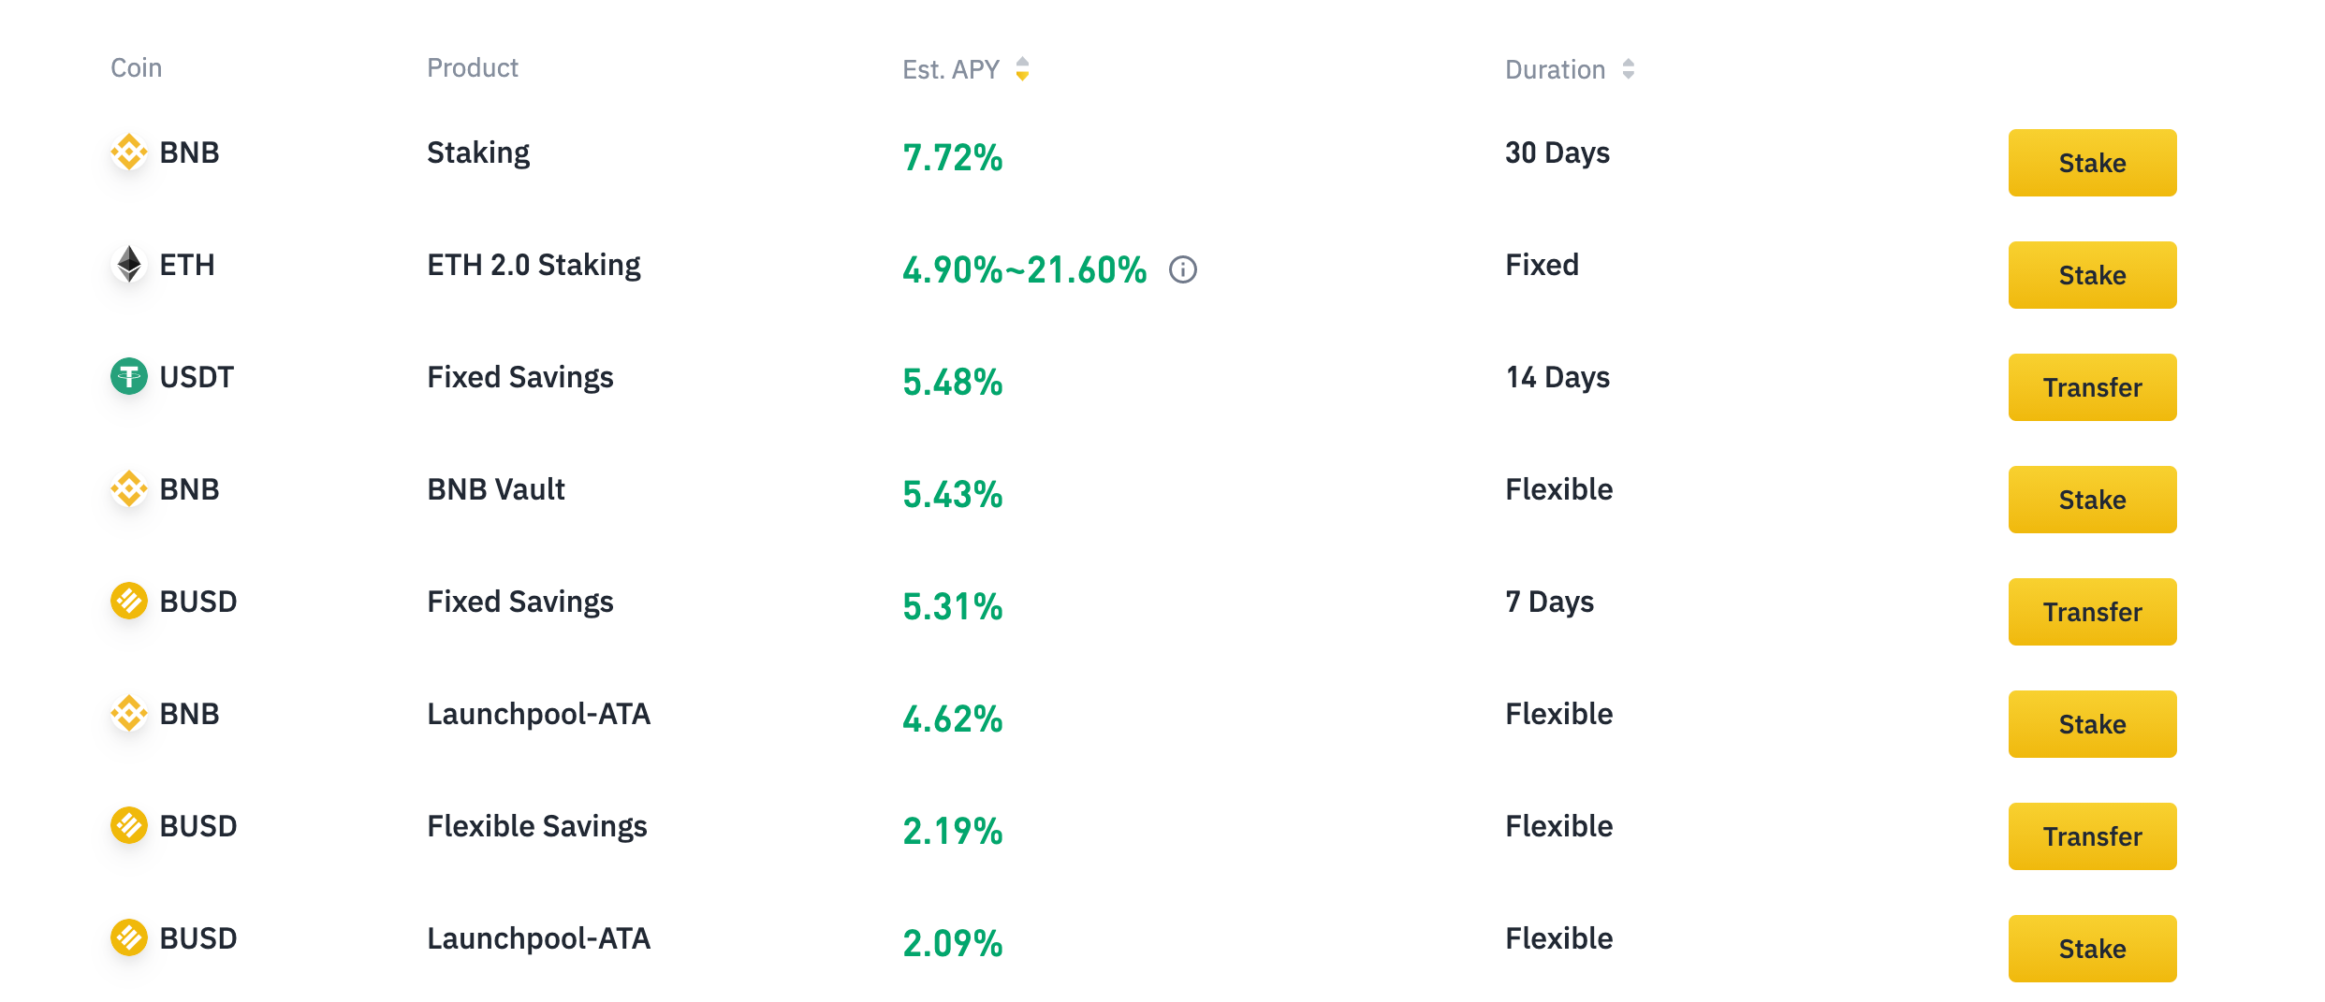
Task: Transfer BUSD to 7 Days Fixed Savings
Action: [x=2092, y=612]
